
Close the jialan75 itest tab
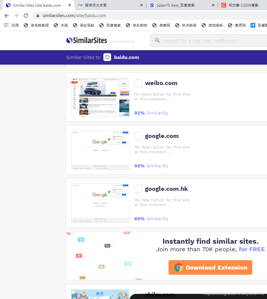[x=213, y=5]
